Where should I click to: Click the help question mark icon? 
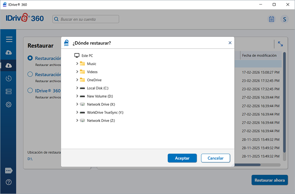(x=9, y=182)
